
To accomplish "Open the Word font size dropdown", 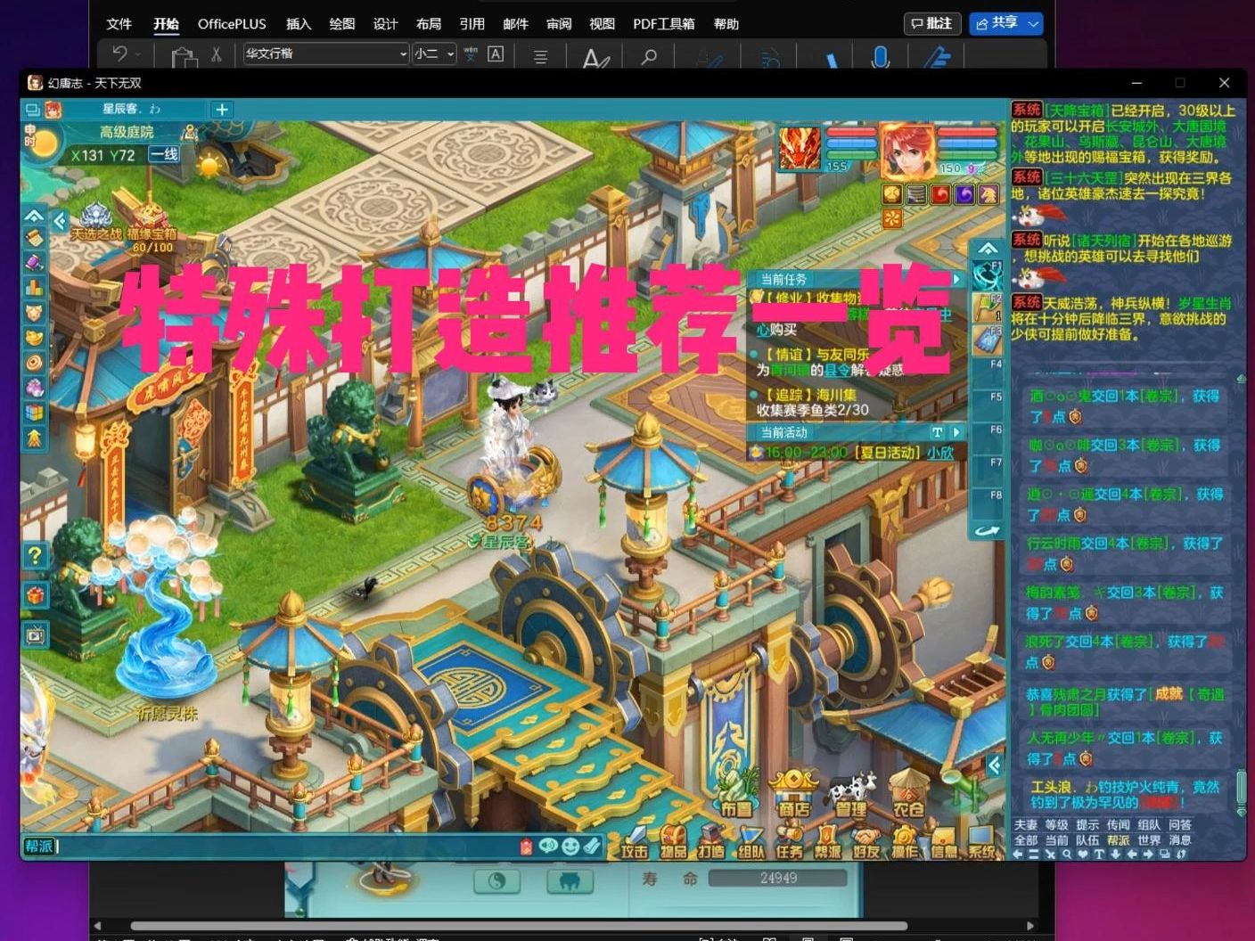I will point(450,54).
